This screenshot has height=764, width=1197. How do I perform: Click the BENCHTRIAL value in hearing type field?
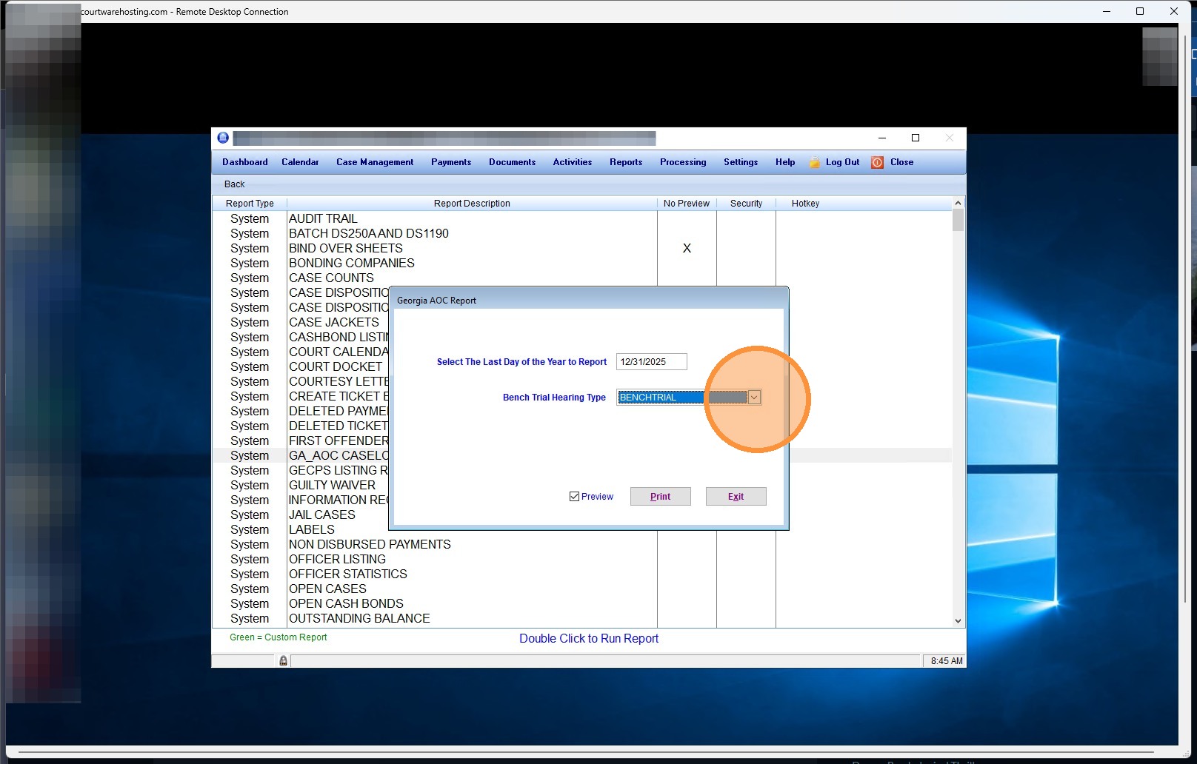point(647,398)
